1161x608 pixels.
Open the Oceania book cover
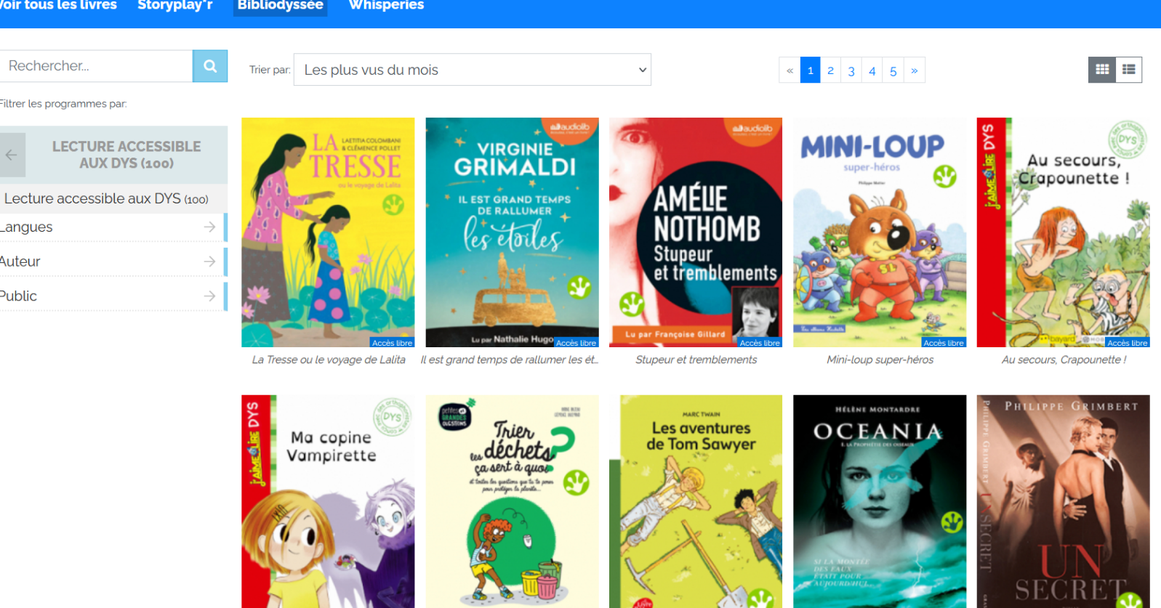(880, 501)
